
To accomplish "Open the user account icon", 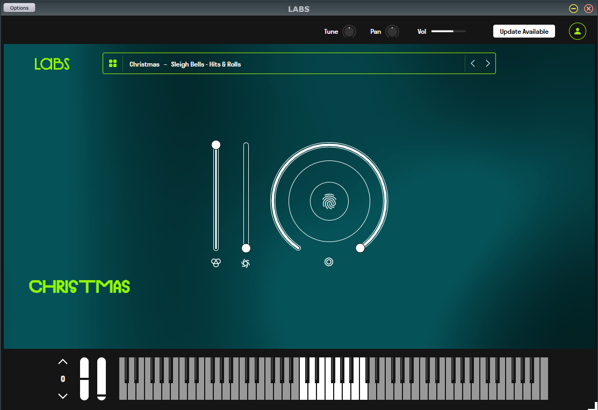I will pyautogui.click(x=578, y=31).
